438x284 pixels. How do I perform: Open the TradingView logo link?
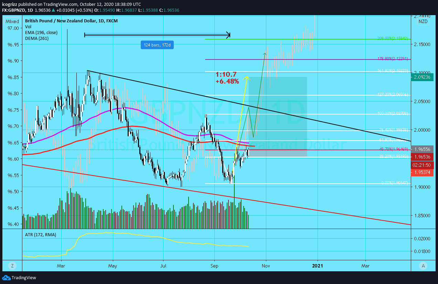19,278
